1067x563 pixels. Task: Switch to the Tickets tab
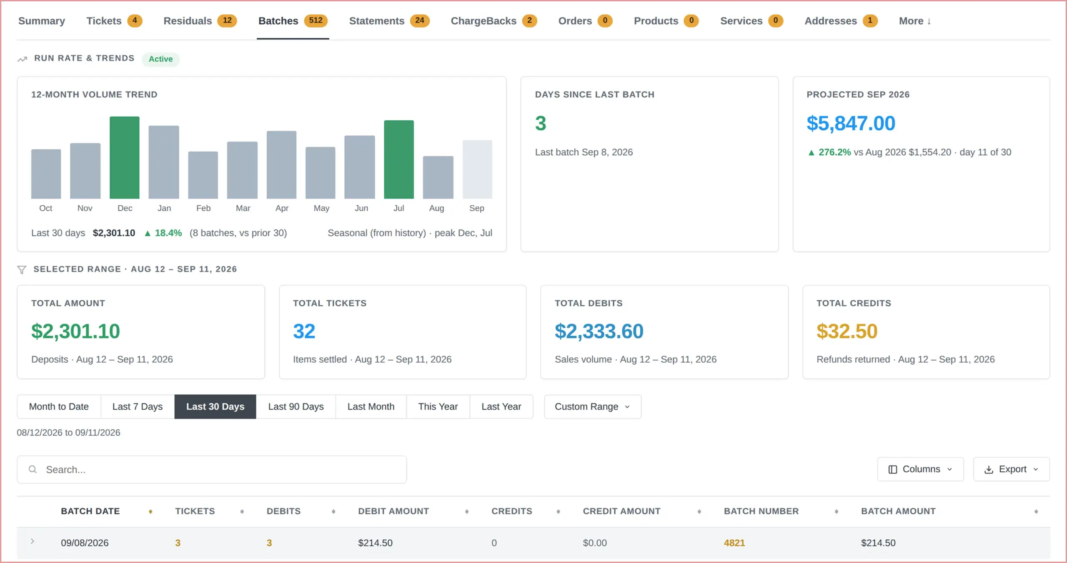coord(114,21)
